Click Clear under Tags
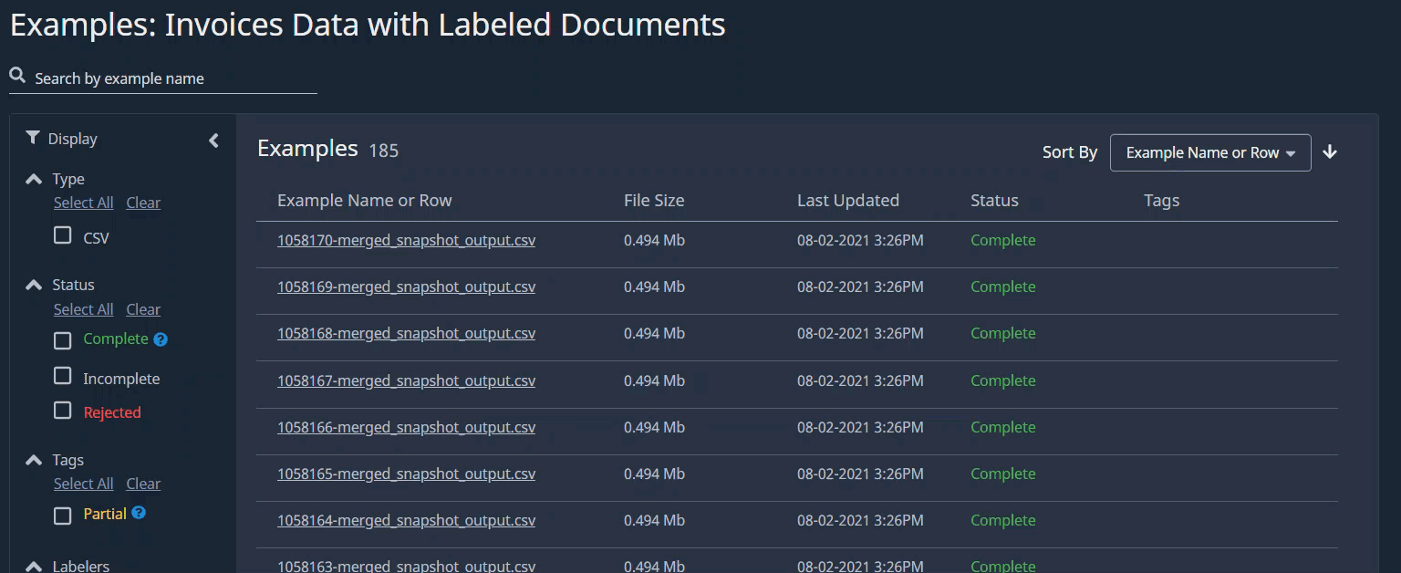 [x=143, y=484]
